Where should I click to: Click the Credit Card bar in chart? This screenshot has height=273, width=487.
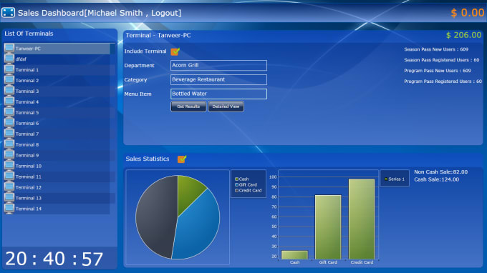tap(362, 219)
